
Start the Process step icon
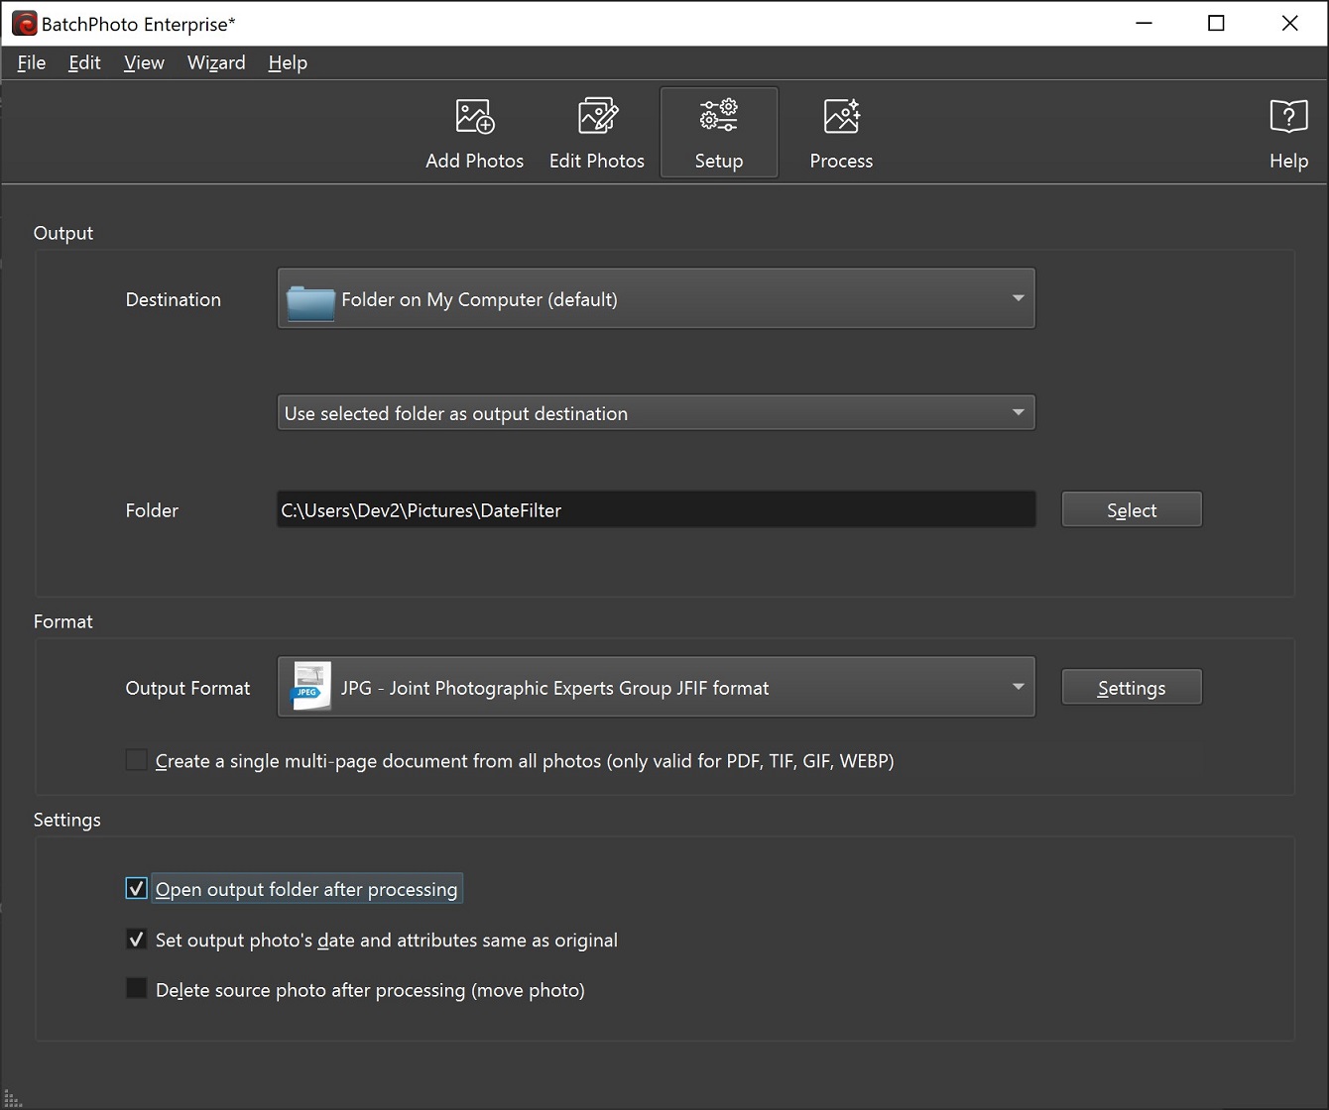(x=840, y=132)
